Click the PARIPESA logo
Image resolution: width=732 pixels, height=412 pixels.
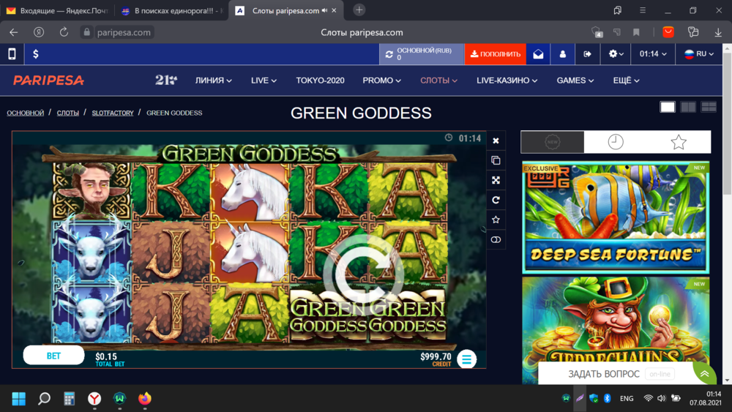pyautogui.click(x=48, y=80)
